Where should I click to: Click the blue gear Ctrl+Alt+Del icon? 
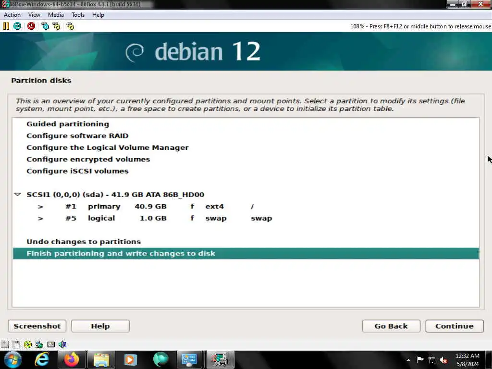coord(45,26)
